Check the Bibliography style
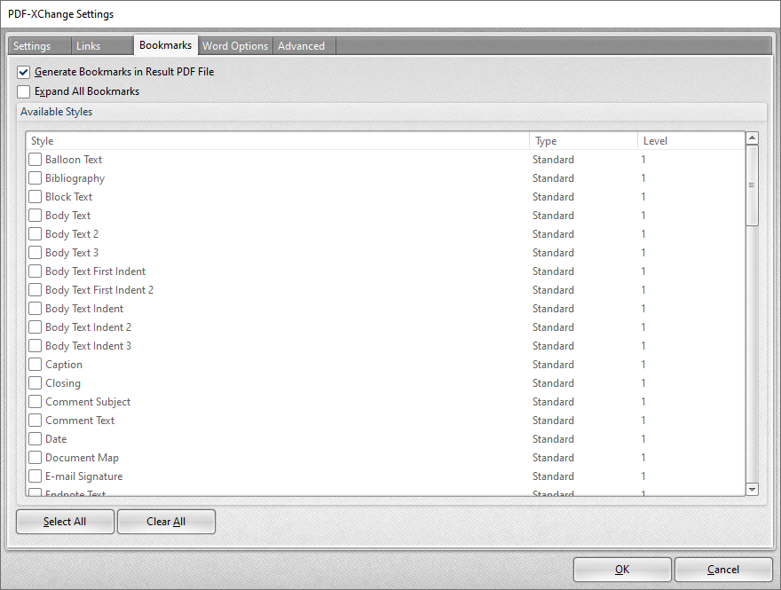781x590 pixels. (35, 177)
